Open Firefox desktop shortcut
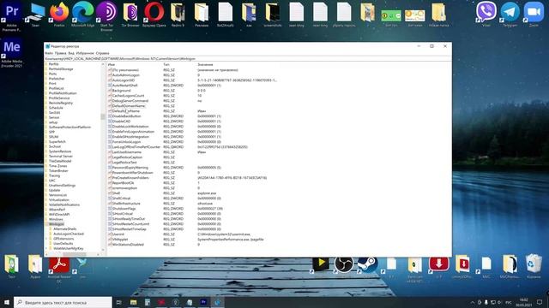The height and width of the screenshot is (308, 549). coord(59,15)
